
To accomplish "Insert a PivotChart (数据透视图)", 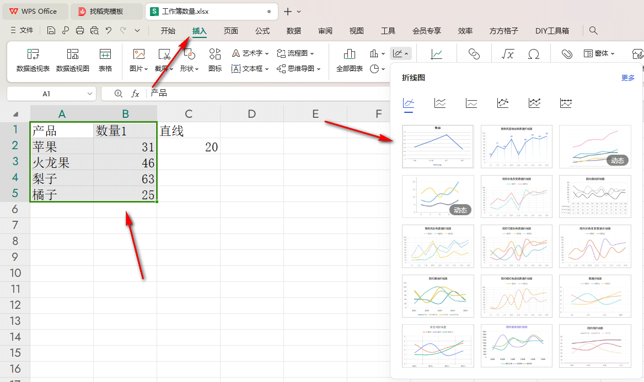I will click(x=73, y=60).
